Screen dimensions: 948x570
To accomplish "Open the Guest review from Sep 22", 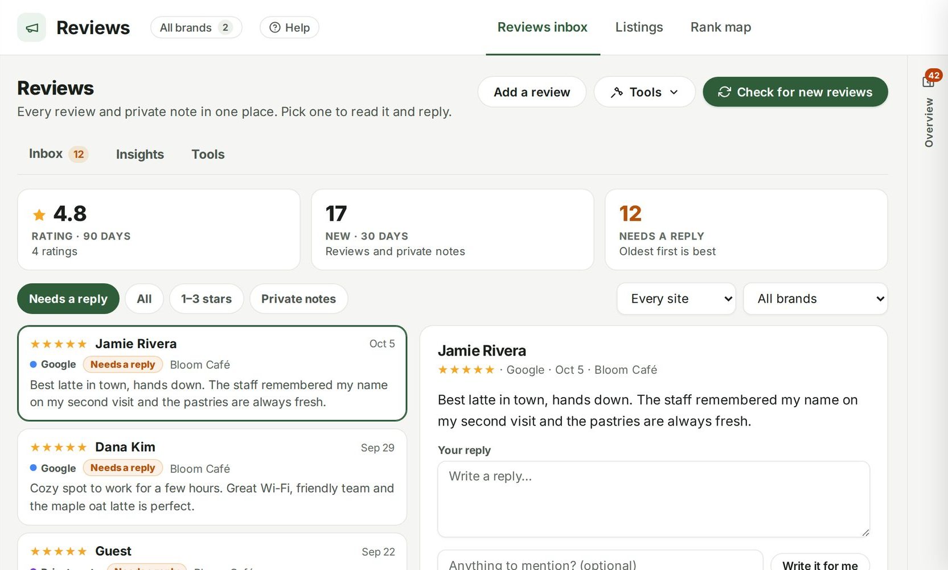I will (212, 552).
